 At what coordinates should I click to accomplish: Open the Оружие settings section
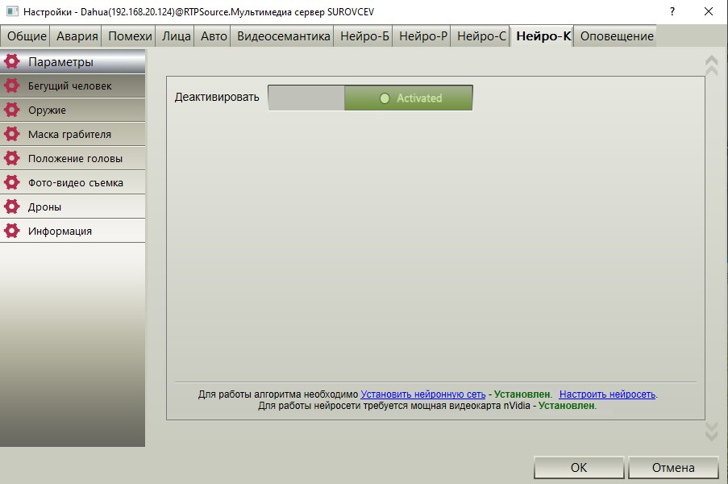[73, 110]
